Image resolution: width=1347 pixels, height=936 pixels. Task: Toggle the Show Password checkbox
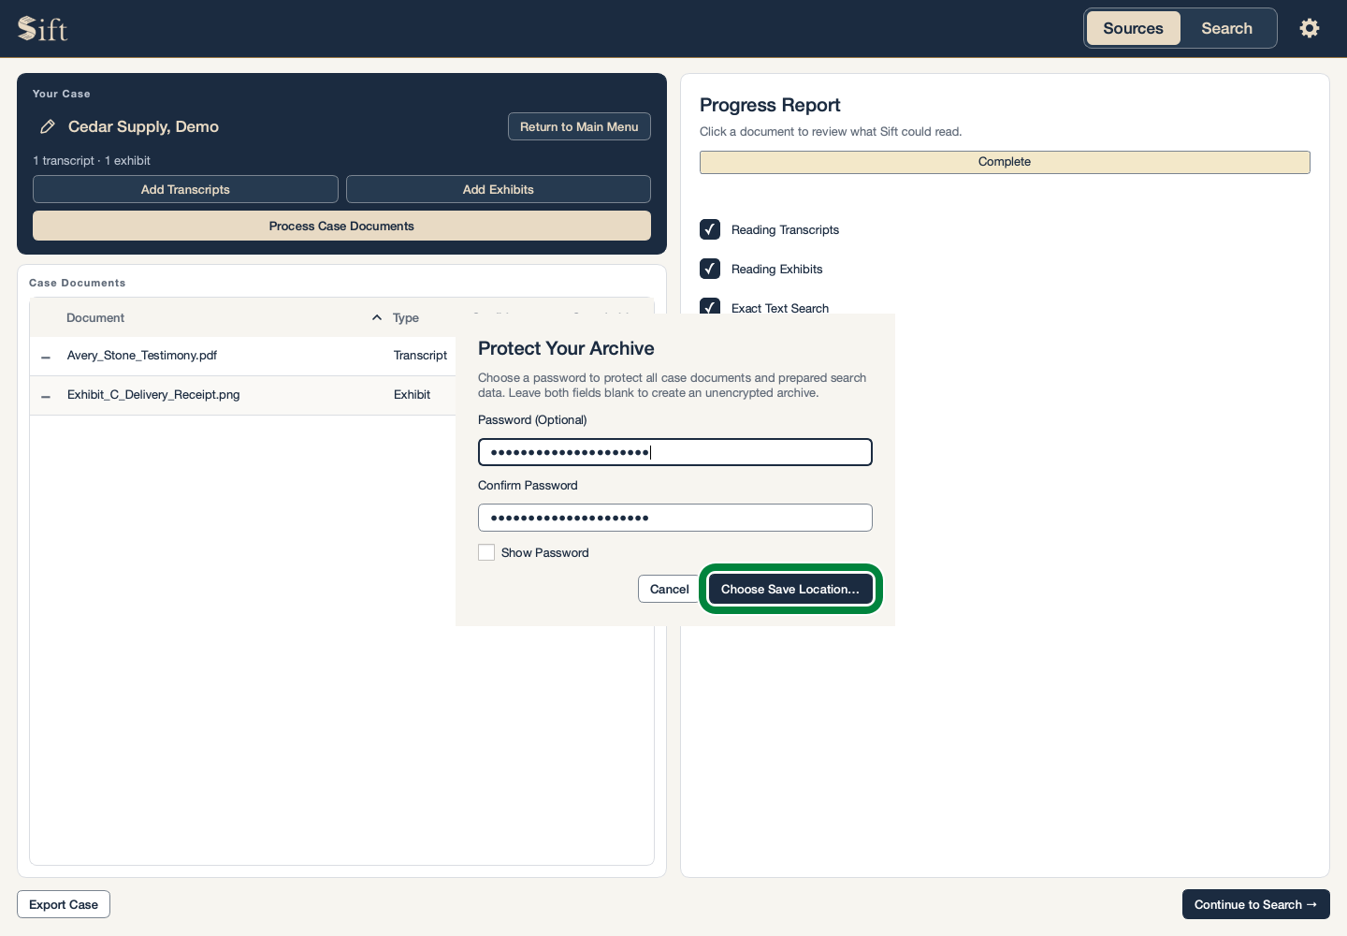pyautogui.click(x=486, y=552)
